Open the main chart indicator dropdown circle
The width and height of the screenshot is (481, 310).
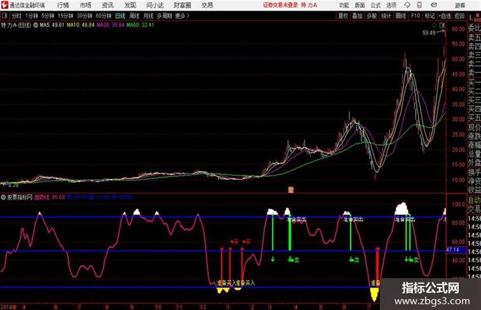(x=36, y=25)
